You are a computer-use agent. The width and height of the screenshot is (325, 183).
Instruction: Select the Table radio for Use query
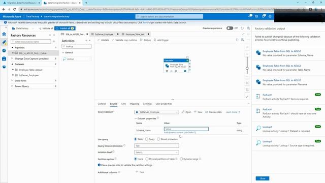(x=136, y=139)
